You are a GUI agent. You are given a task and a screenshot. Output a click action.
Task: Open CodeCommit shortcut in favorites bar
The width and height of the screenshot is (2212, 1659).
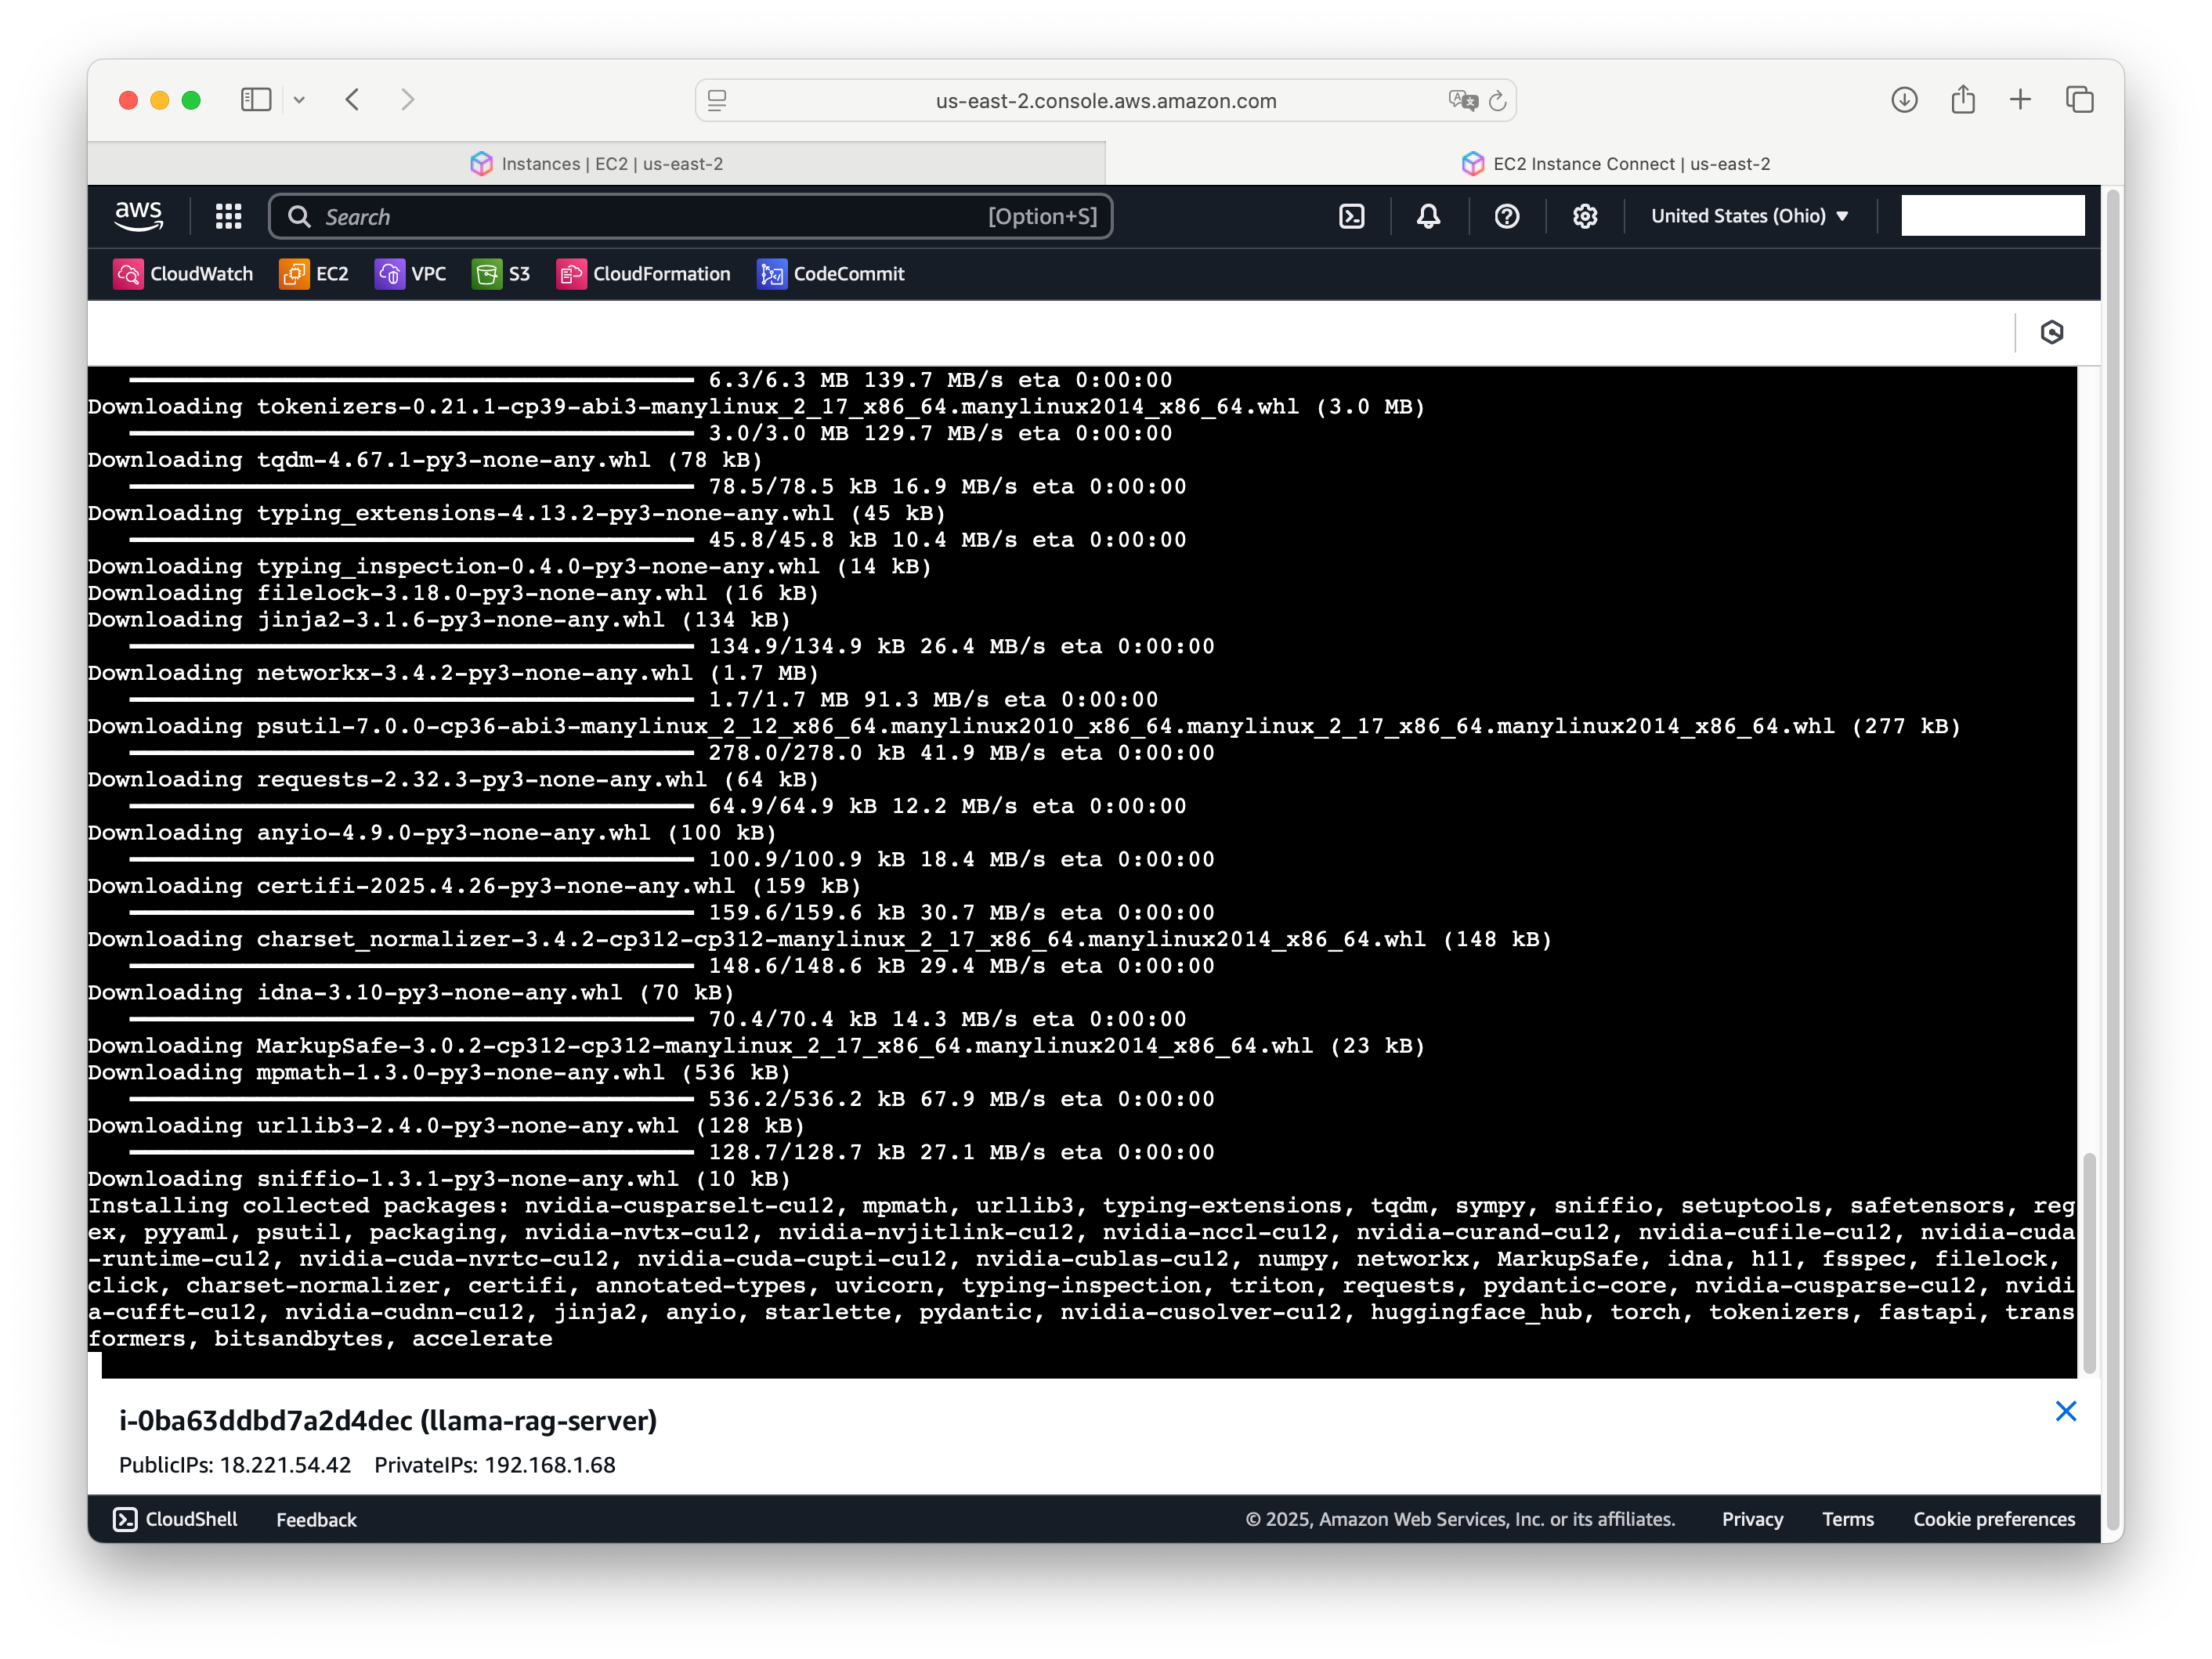(x=831, y=274)
